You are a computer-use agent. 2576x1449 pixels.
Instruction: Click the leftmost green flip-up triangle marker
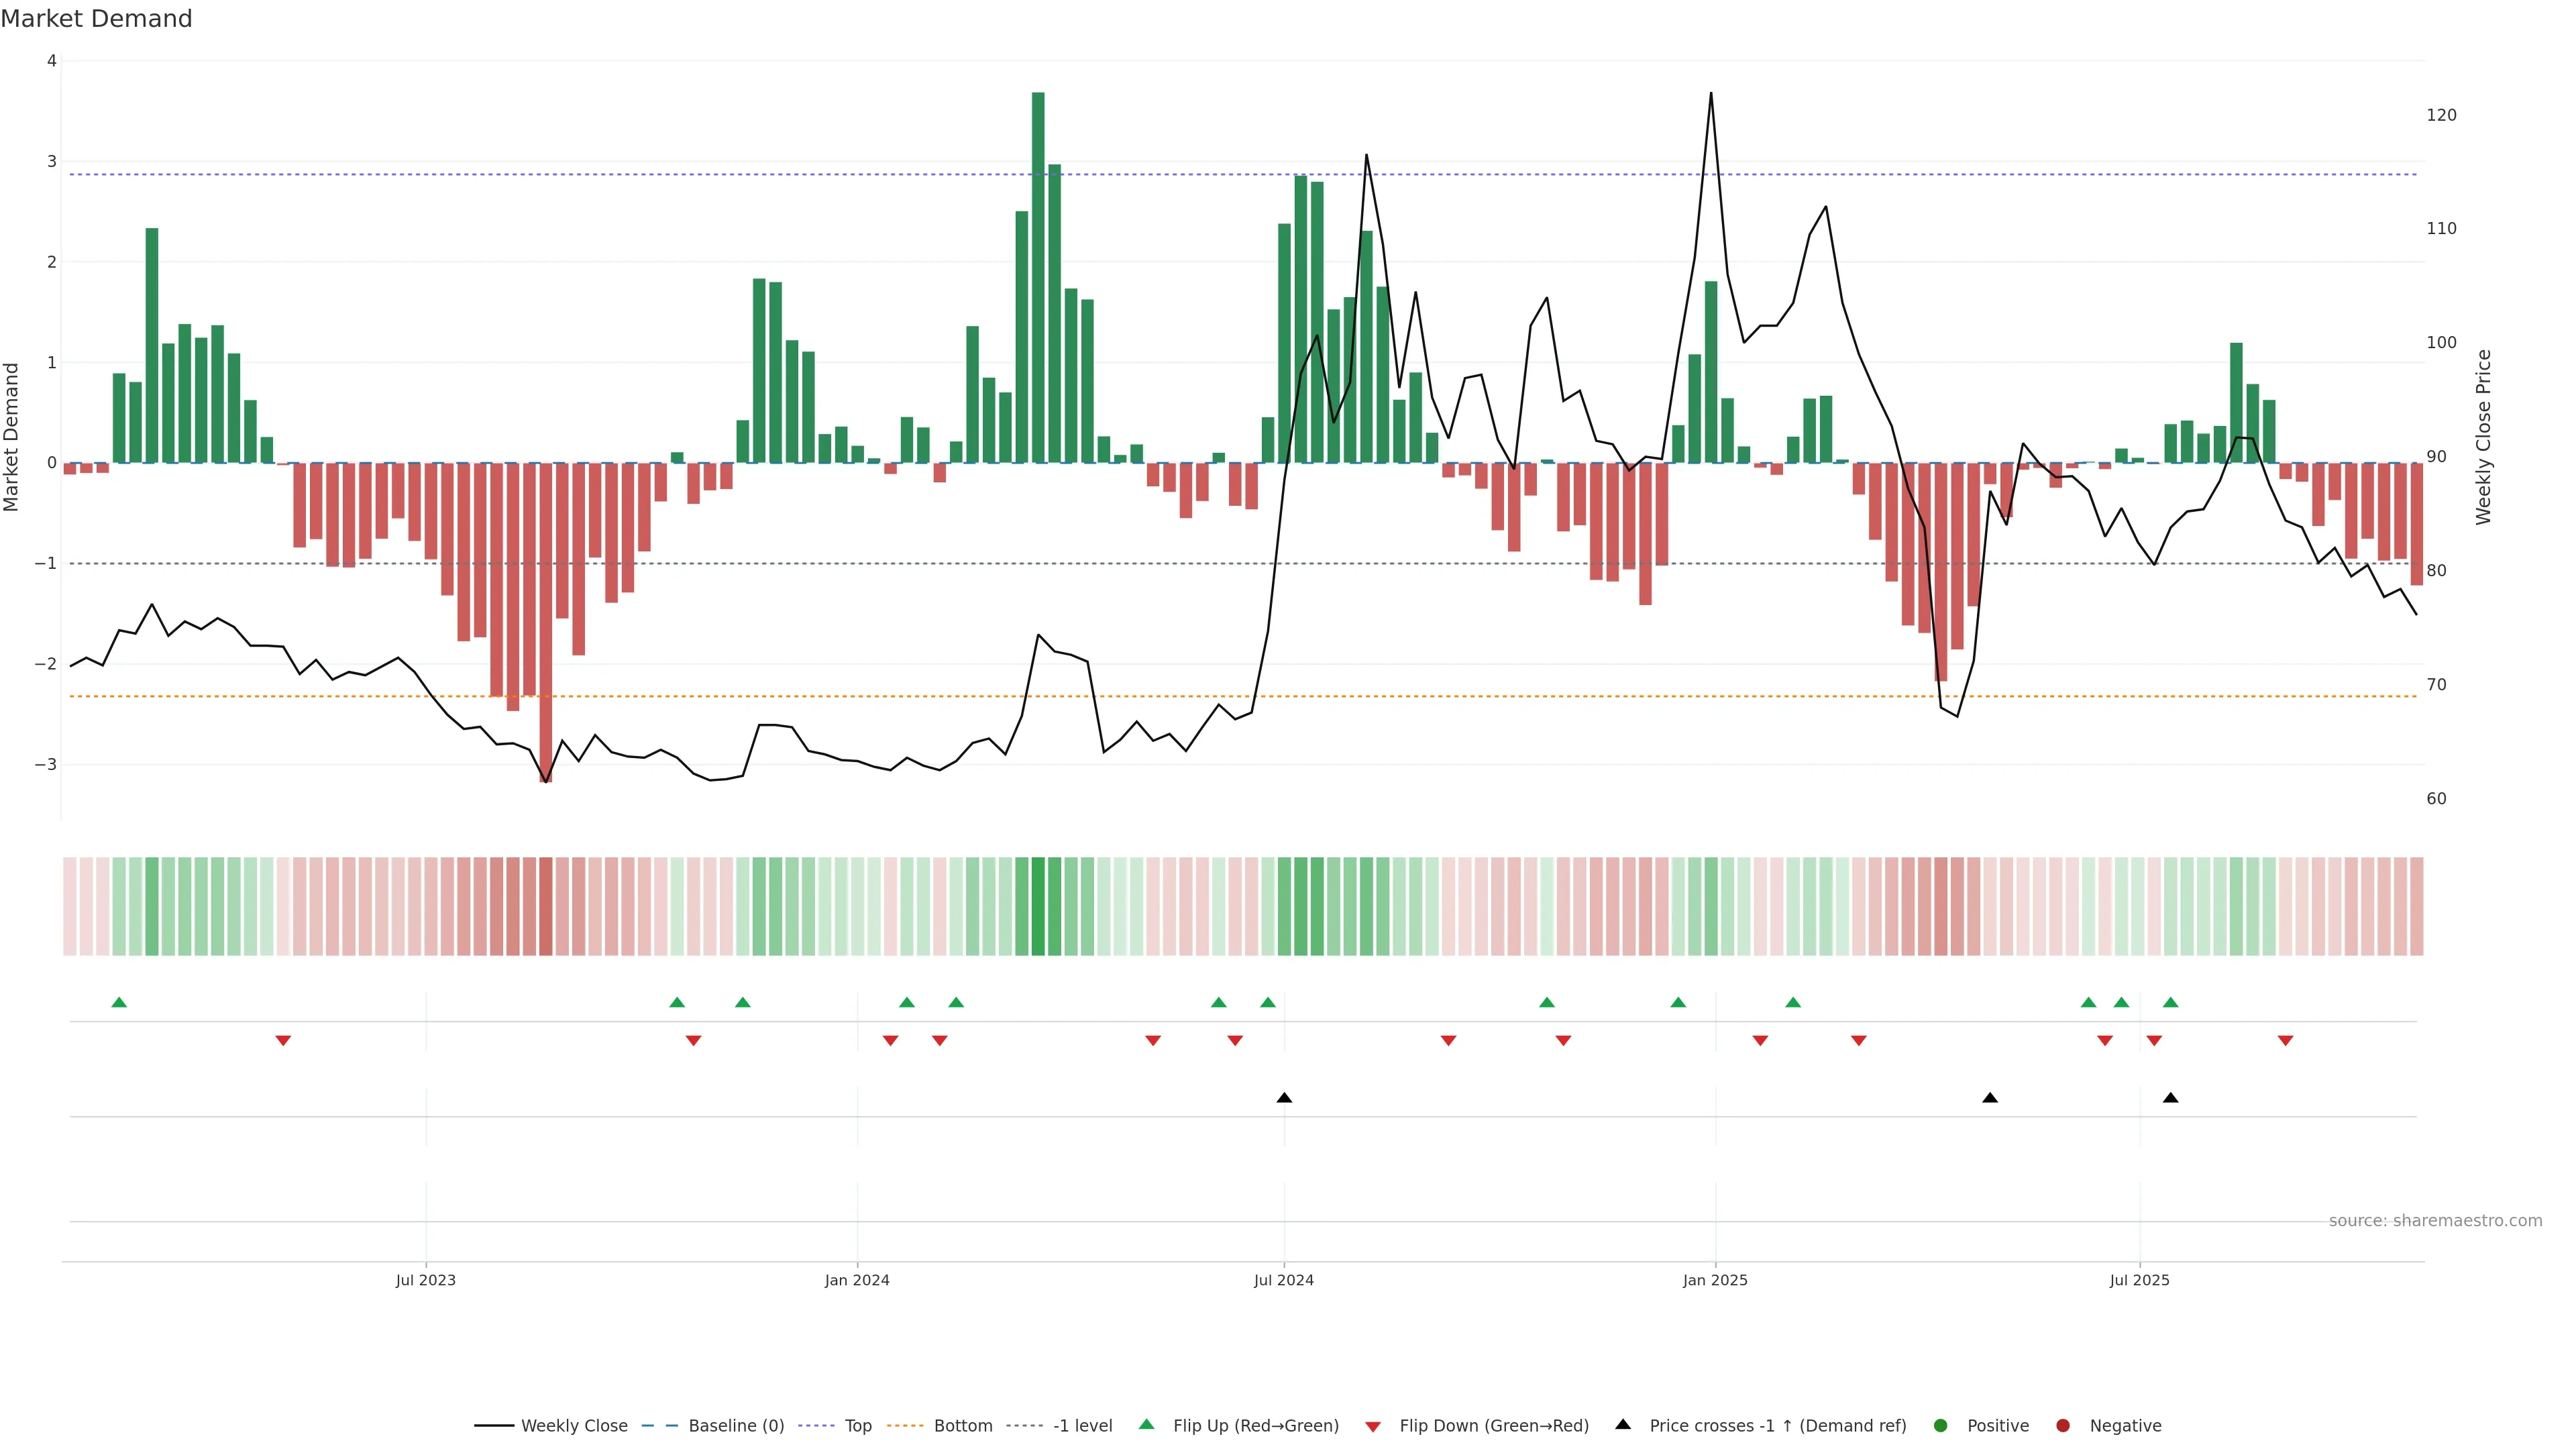tap(119, 1002)
